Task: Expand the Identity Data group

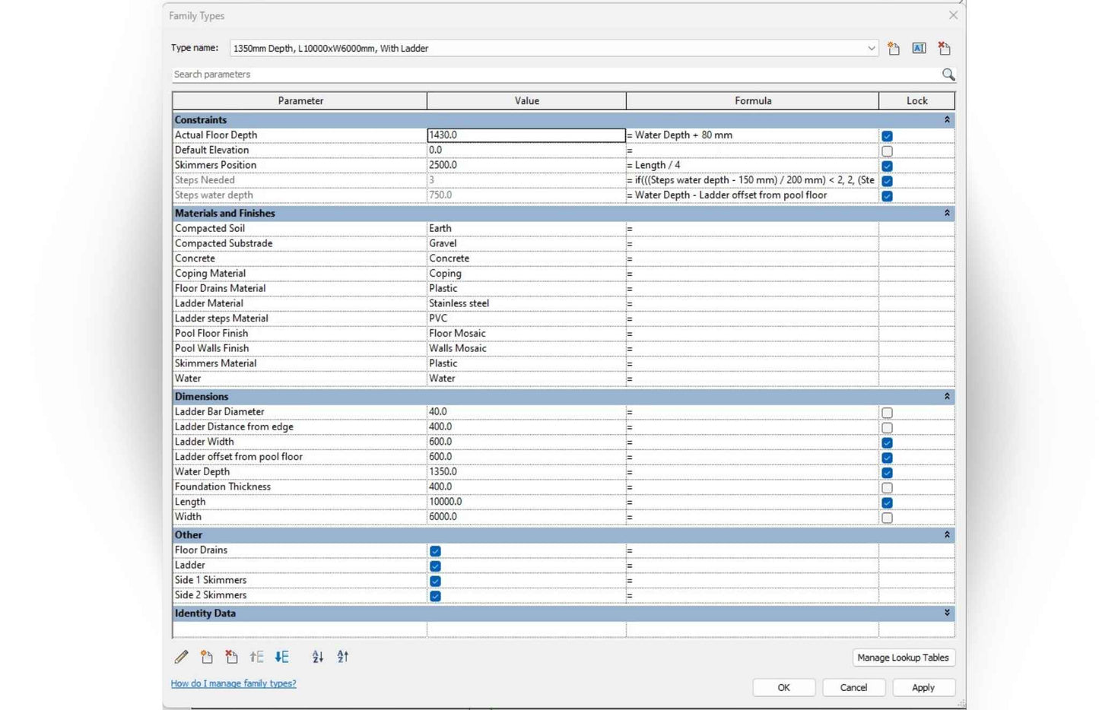Action: click(x=947, y=613)
